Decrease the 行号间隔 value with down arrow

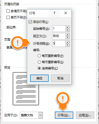point(67,45)
